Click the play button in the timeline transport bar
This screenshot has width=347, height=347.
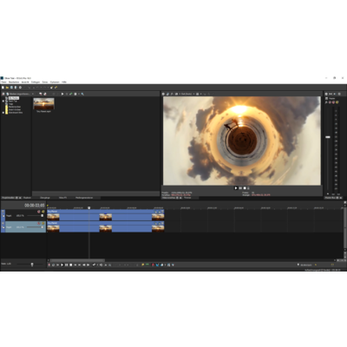pyautogui.click(x=62, y=265)
